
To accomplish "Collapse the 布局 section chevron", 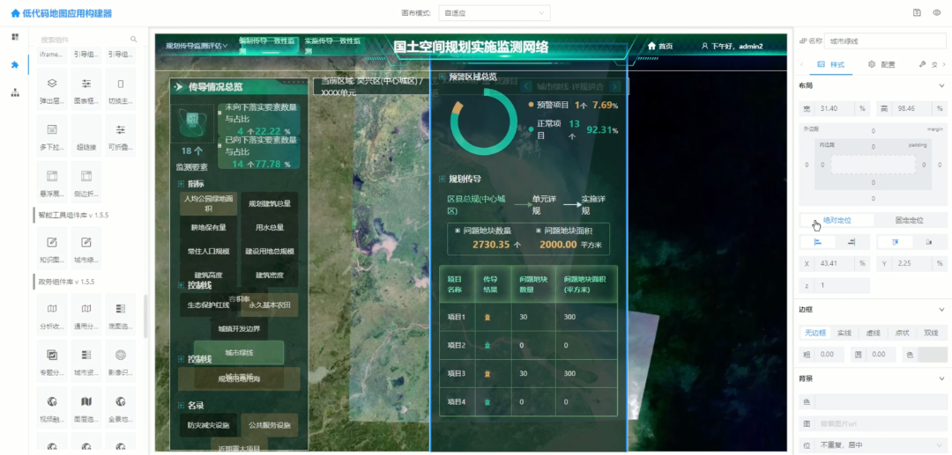I will (942, 86).
